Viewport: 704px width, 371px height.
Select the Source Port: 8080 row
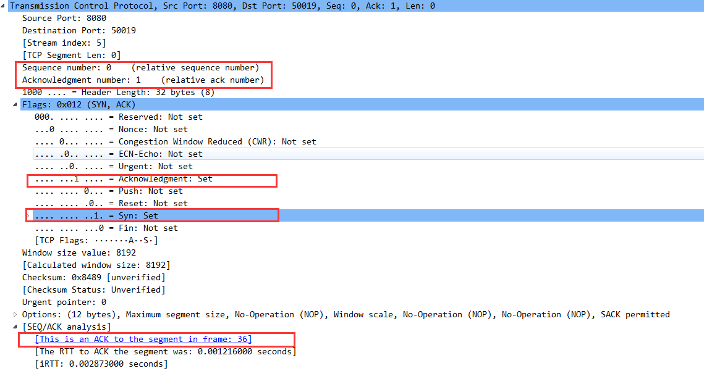[64, 19]
